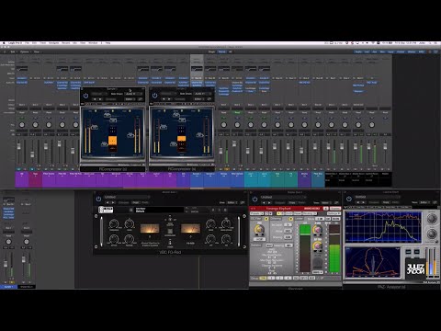Click the PAZ Analyzer frequency spectrum display

pos(383,227)
